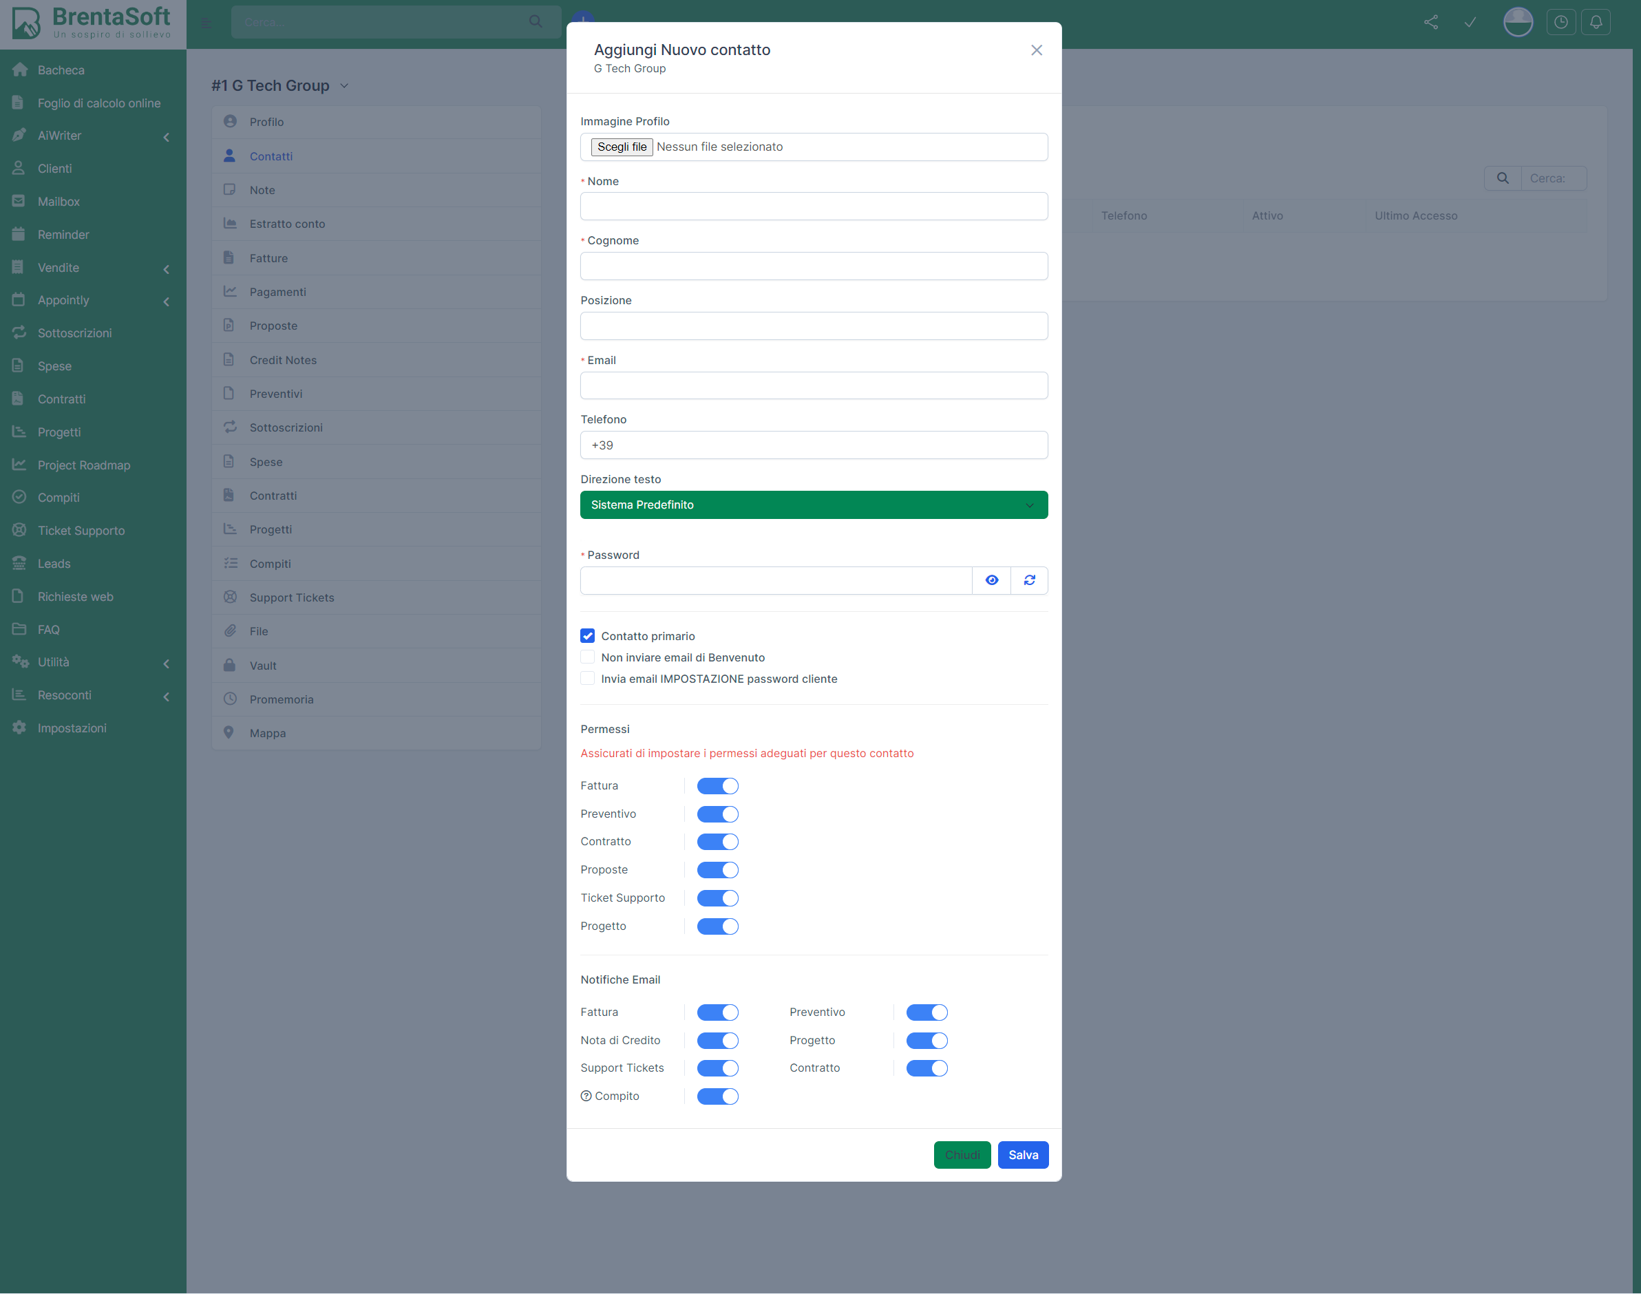Expand the G Tech Group client dropdown
This screenshot has height=1294, width=1641.
click(x=345, y=85)
